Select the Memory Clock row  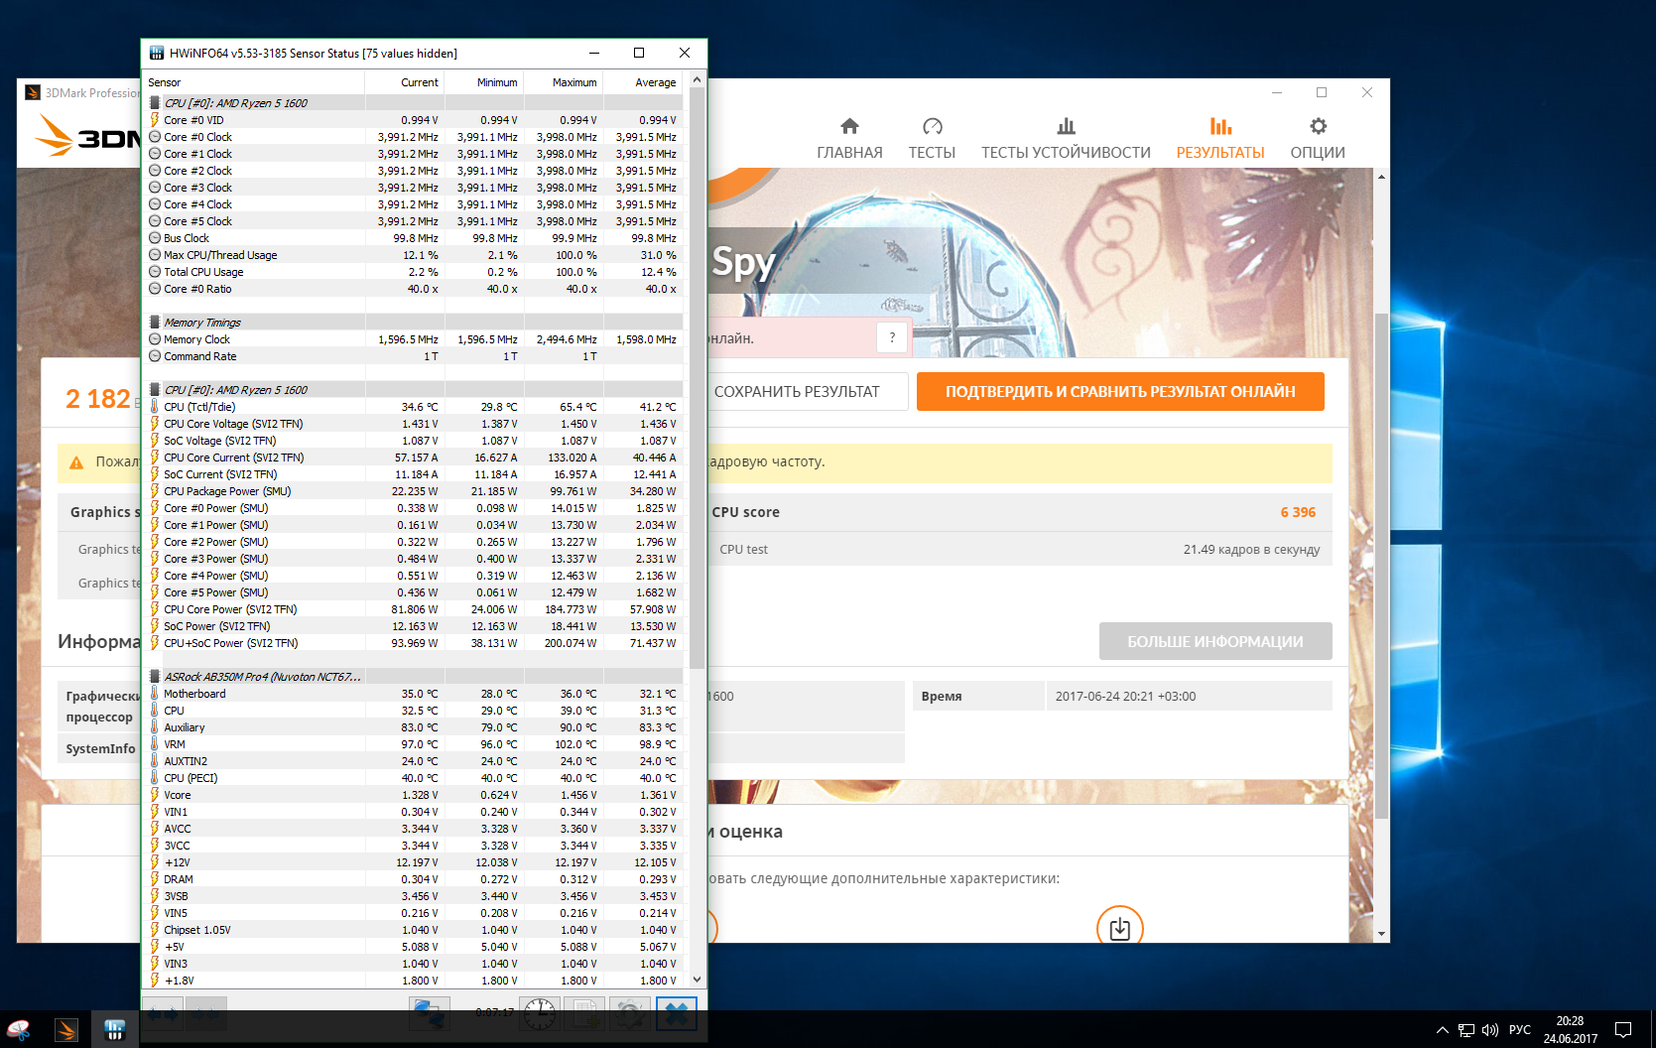pyautogui.click(x=414, y=339)
